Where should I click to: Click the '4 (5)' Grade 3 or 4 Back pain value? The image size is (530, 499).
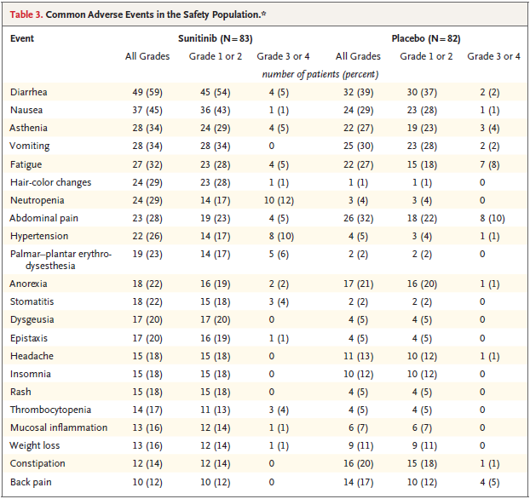490,482
